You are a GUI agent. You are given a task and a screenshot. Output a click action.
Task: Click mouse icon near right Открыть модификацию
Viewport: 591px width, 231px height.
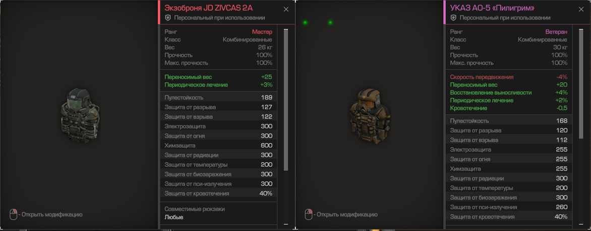click(309, 214)
